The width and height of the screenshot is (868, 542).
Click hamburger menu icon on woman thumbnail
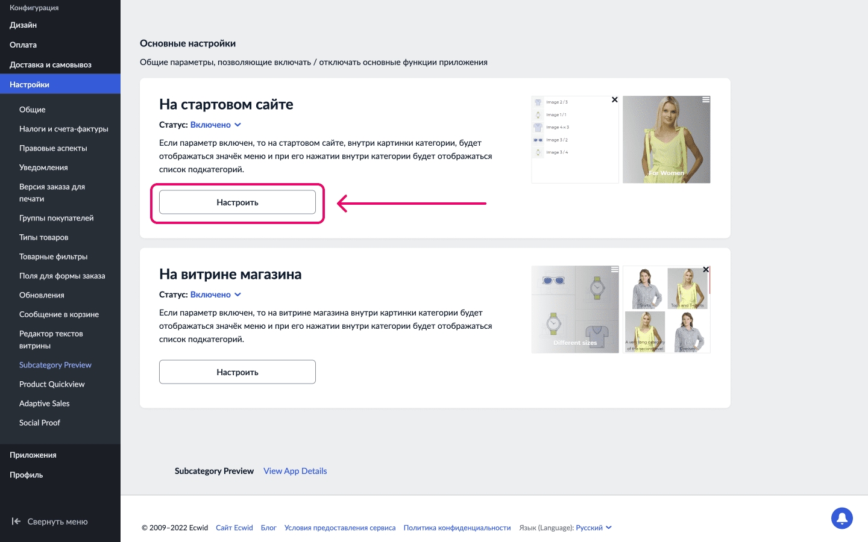705,100
